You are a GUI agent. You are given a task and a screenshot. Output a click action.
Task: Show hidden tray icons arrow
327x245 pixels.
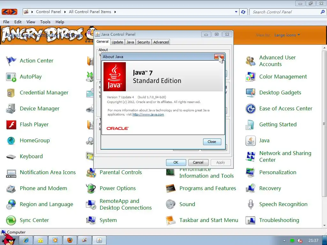(x=284, y=241)
